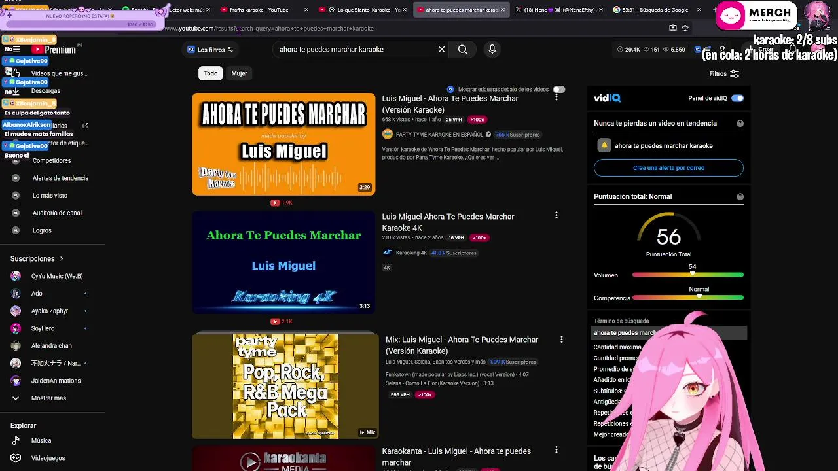Open the Competidores vidIQ sidebar item
838x471 pixels.
click(x=52, y=160)
